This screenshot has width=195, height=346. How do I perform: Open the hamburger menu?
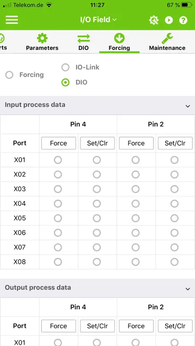pyautogui.click(x=12, y=20)
